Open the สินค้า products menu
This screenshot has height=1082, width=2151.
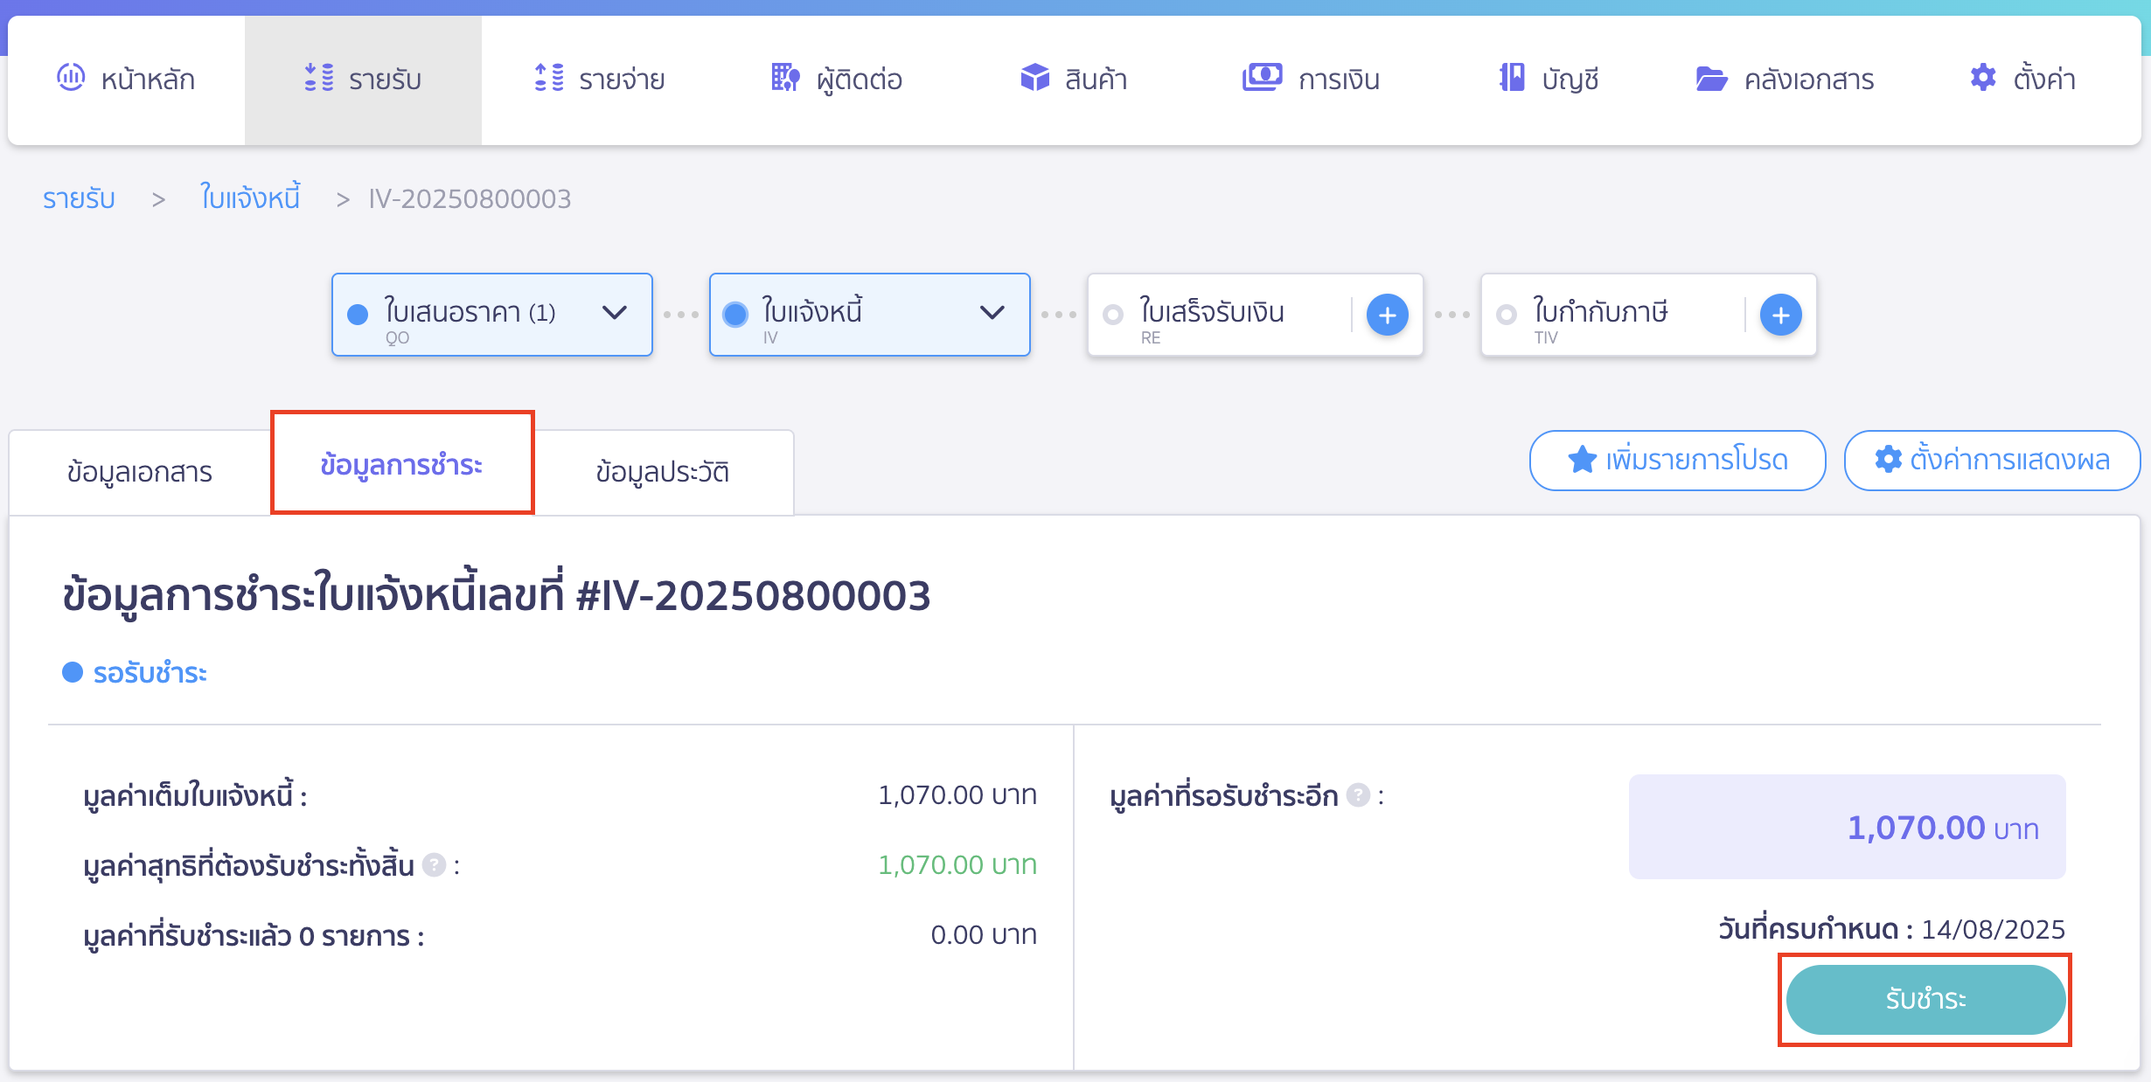[x=1074, y=80]
